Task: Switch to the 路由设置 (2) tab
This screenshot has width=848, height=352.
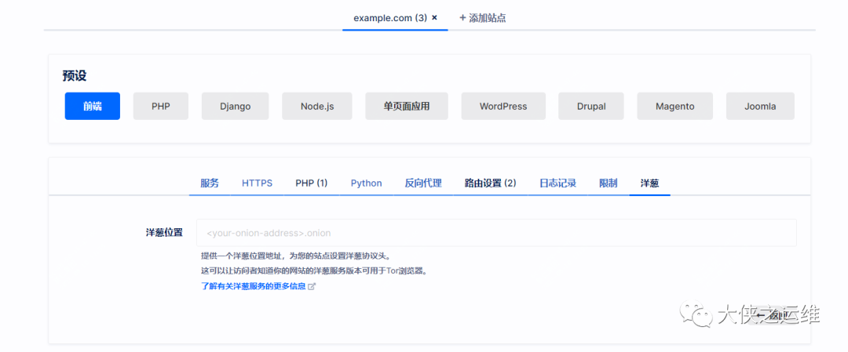Action: coord(491,183)
